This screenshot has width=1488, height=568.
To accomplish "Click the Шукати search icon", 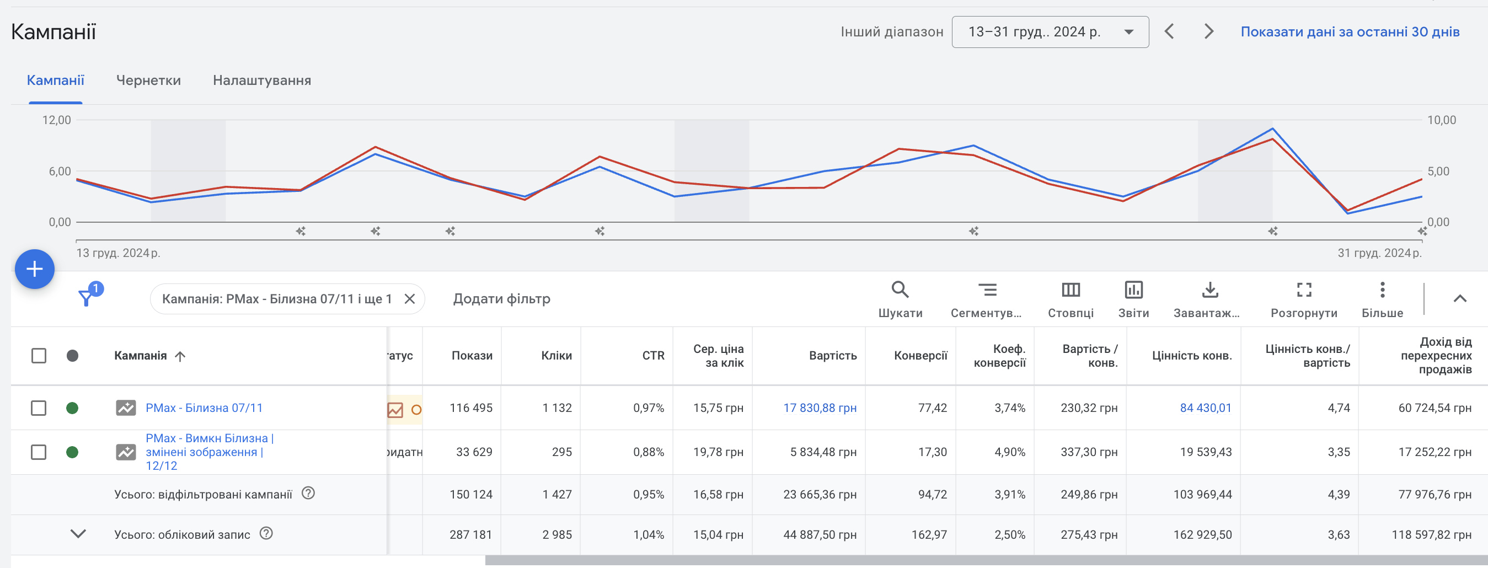I will (x=900, y=290).
